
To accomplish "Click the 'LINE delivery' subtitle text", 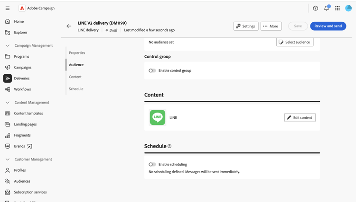I will point(88,30).
